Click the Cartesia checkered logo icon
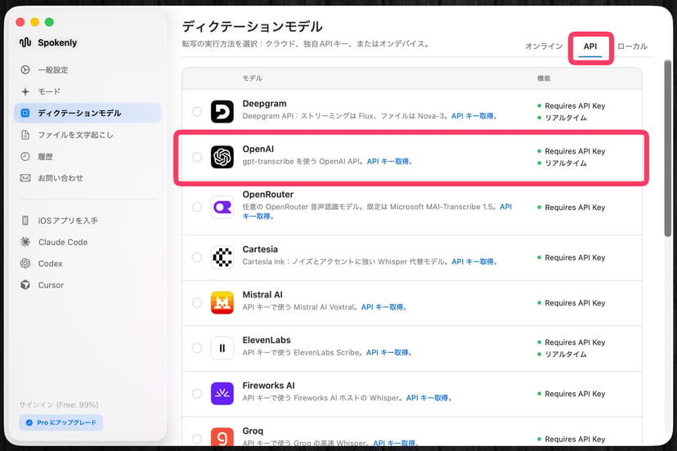 [222, 257]
